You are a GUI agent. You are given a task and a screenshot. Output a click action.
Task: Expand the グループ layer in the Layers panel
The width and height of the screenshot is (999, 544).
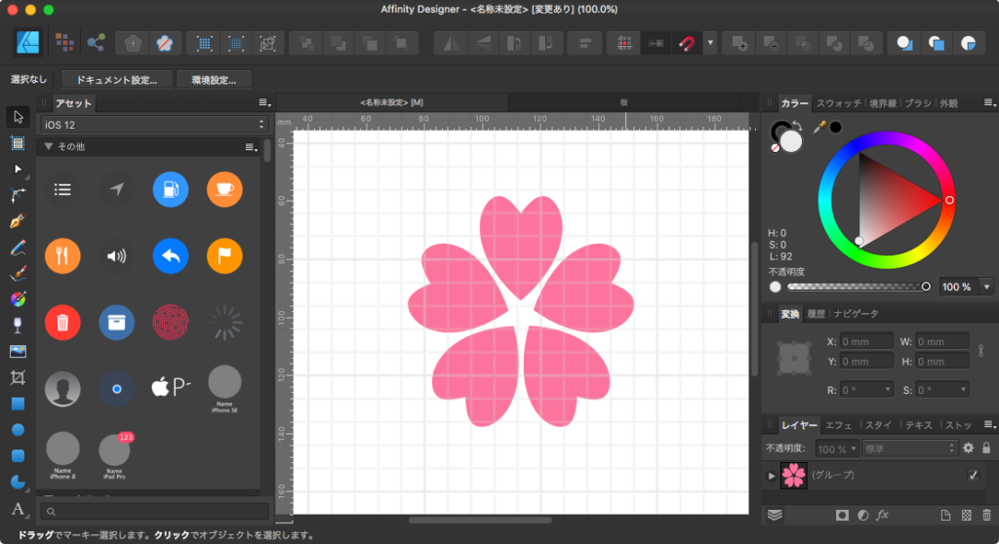(x=773, y=476)
